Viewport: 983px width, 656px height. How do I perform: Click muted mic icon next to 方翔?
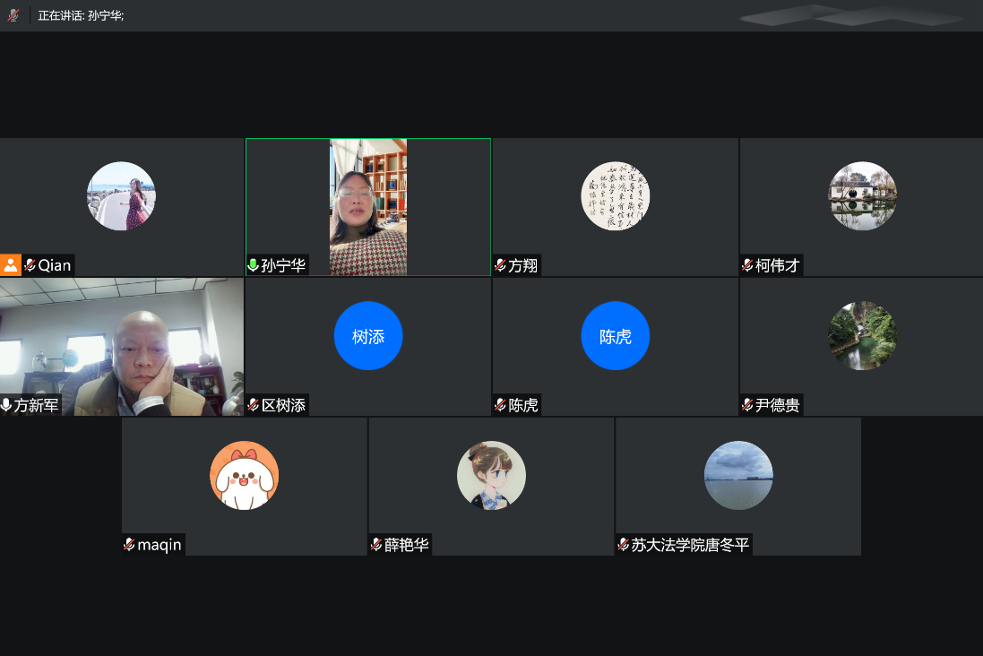pos(500,265)
